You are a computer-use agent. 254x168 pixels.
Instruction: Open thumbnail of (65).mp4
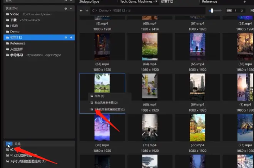click(x=197, y=46)
